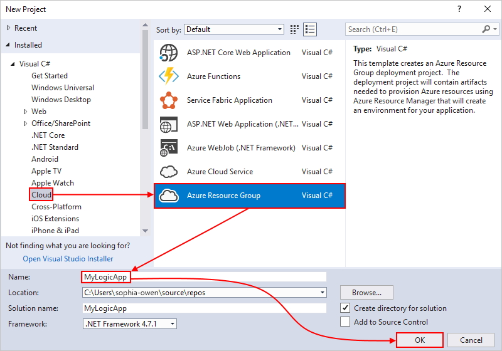The width and height of the screenshot is (502, 351).
Task: Select the Cloud category
Action: tap(41, 195)
